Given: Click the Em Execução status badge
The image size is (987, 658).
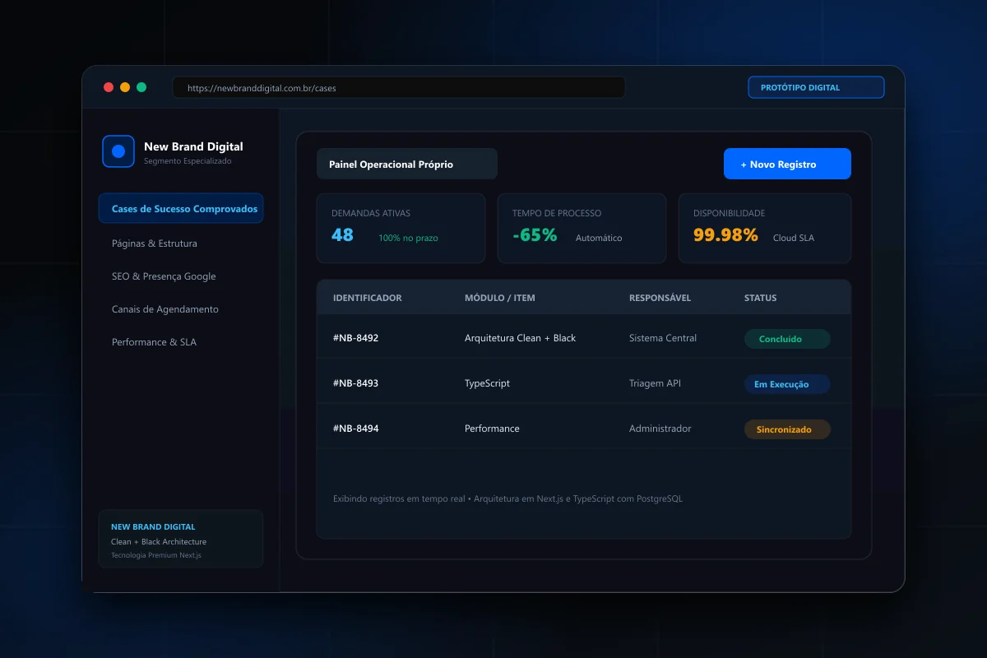Looking at the screenshot, I should [787, 384].
